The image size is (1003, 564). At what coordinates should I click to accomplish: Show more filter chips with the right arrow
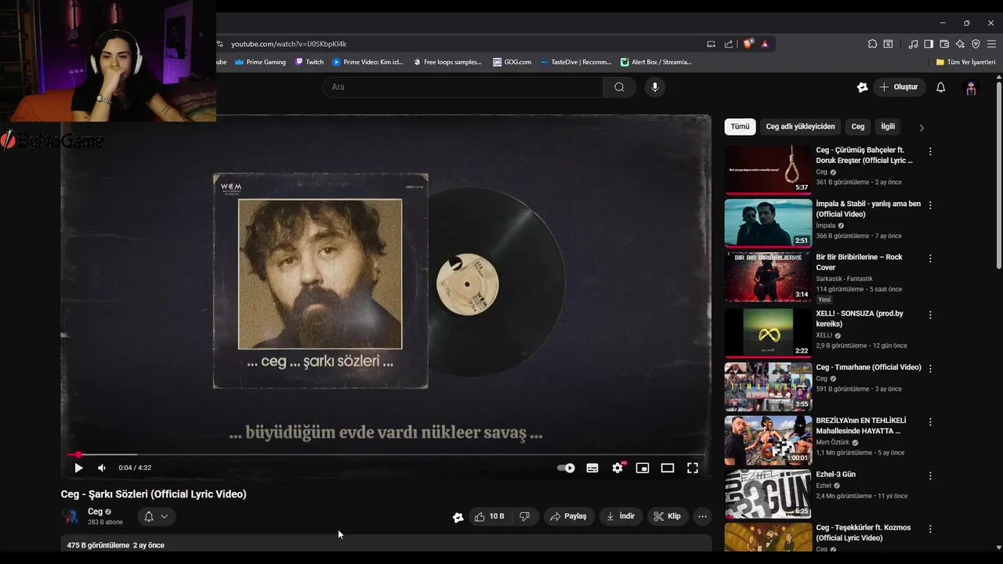(x=922, y=127)
